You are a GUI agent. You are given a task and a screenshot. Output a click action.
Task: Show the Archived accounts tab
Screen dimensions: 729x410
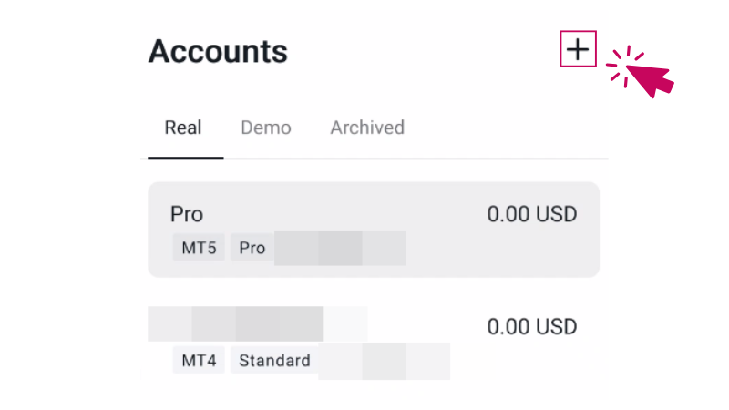pos(367,128)
